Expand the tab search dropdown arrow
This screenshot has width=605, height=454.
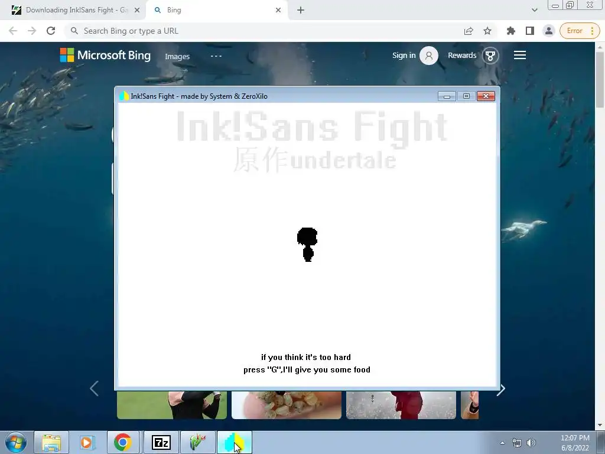534,10
